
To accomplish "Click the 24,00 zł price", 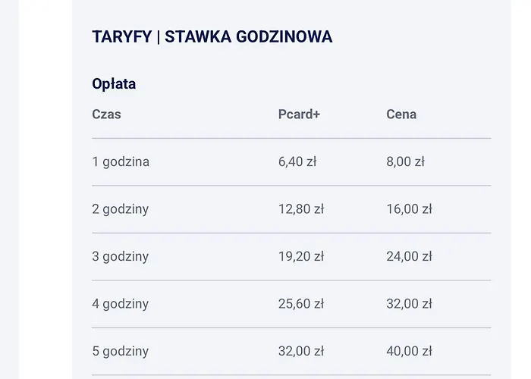I will (409, 256).
